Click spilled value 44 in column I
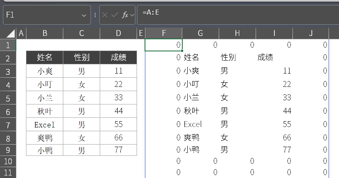Image resolution: width=339 pixels, height=178 pixels. tap(274, 111)
